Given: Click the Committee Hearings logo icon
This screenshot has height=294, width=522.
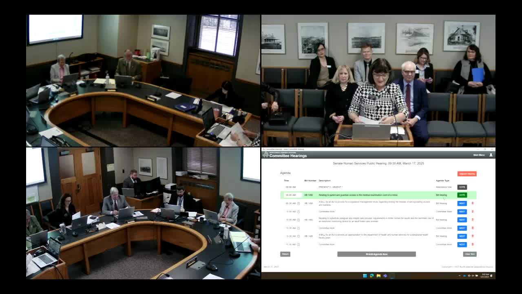Looking at the screenshot, I should [265, 155].
